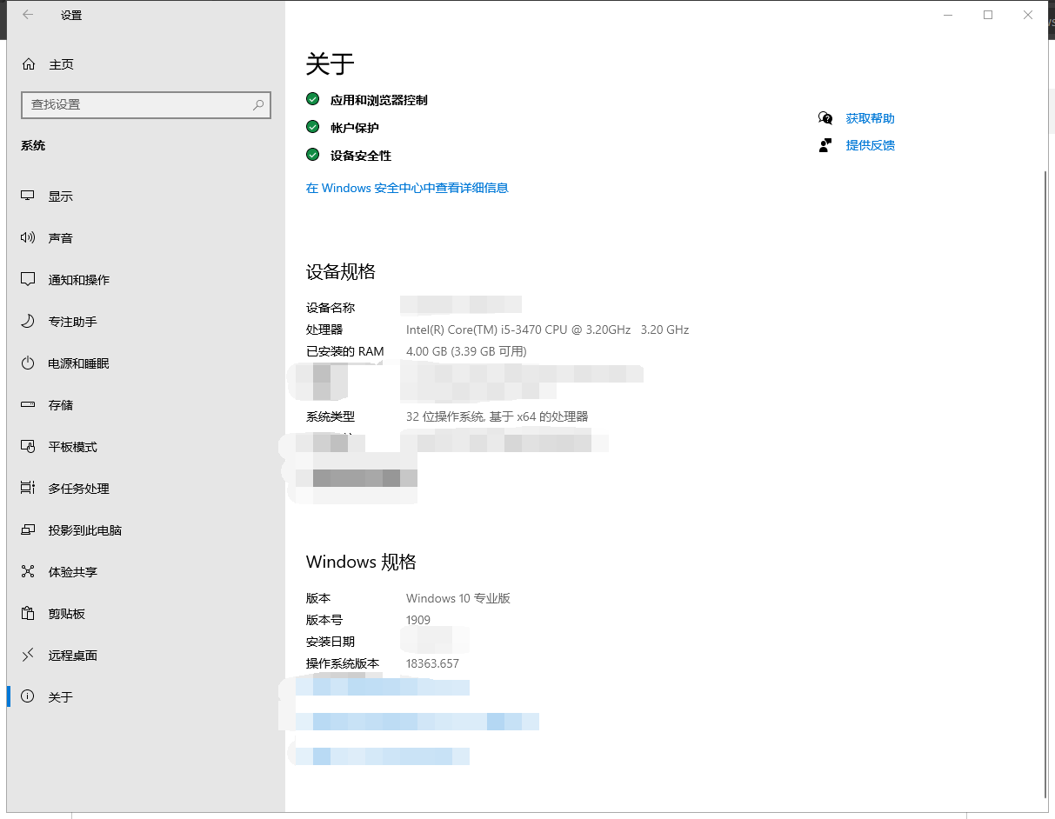Click the Windows 规格 heading

[361, 562]
